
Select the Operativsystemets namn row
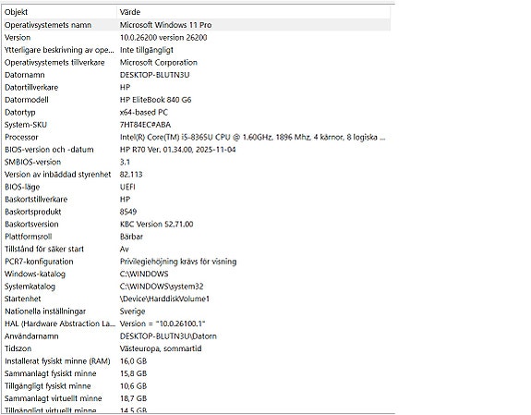point(196,25)
